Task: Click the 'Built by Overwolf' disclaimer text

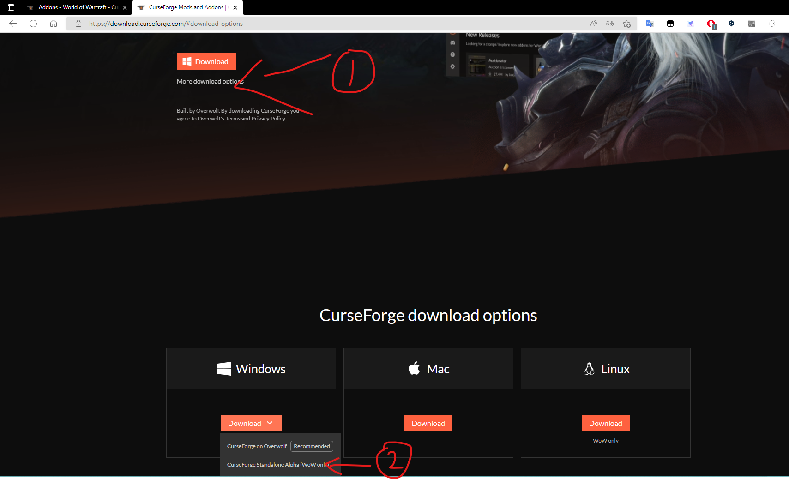Action: [238, 114]
